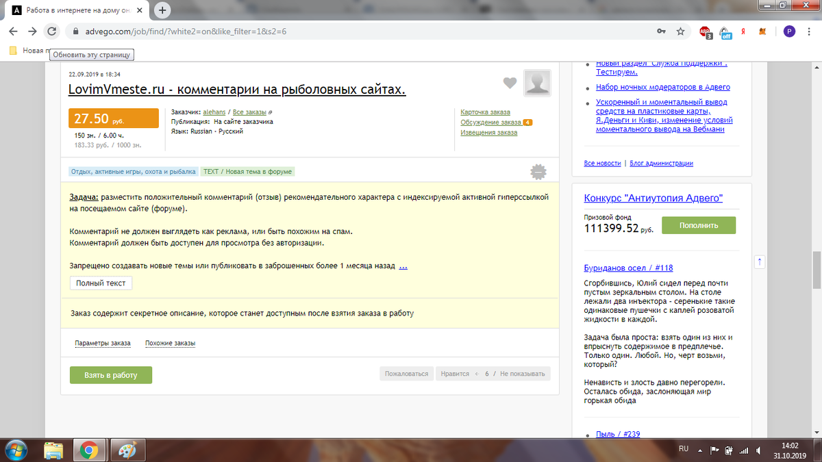Expand 'Похожие заказы' section

[170, 344]
